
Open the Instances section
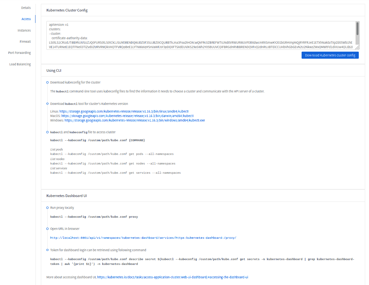(24, 30)
